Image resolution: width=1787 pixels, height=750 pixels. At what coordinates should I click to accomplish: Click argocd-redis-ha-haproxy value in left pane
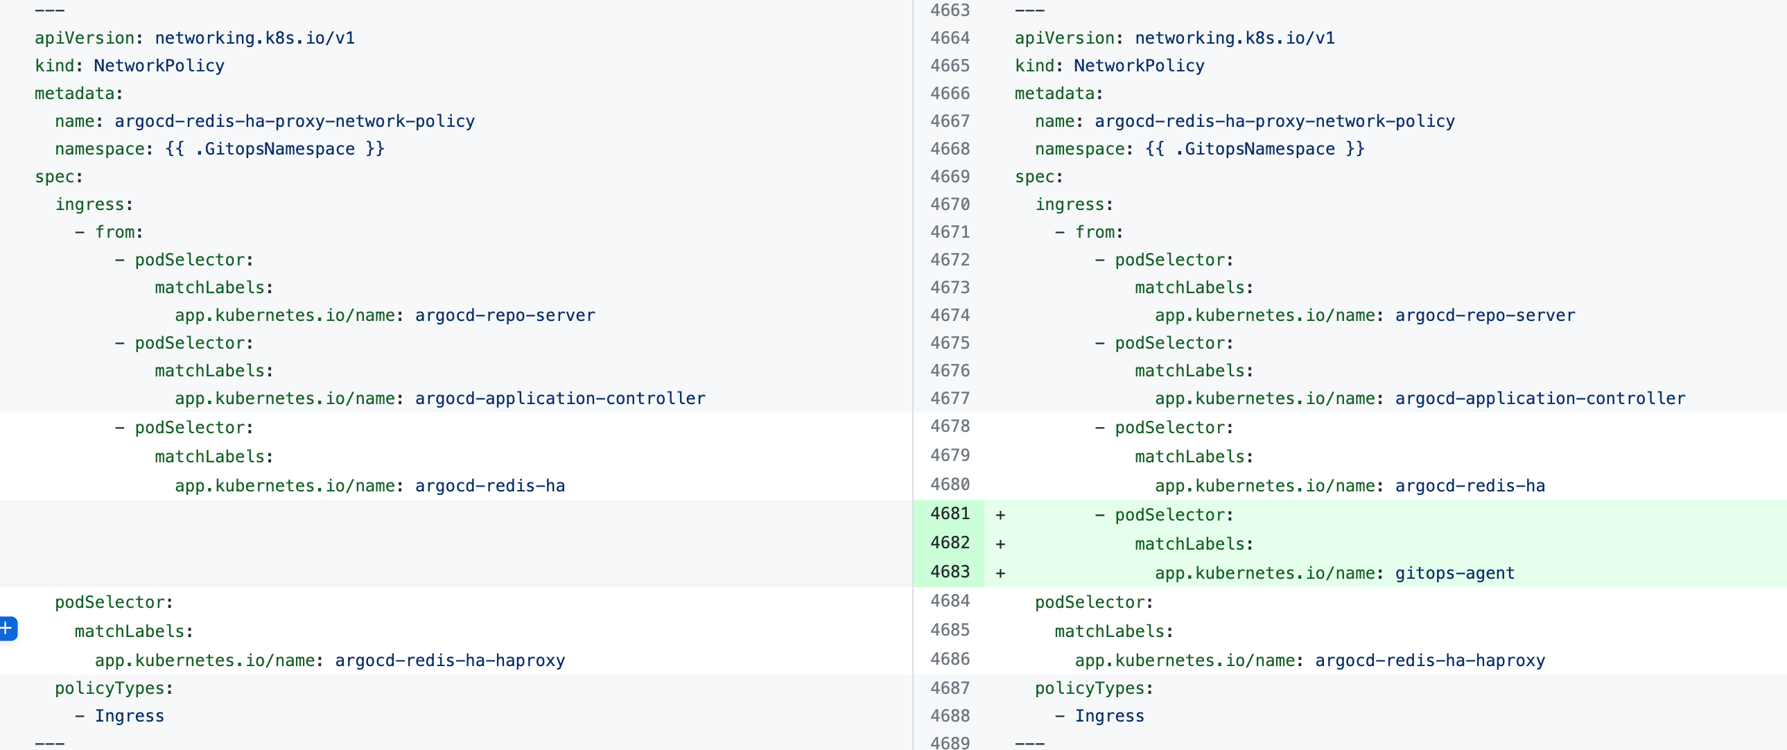tap(450, 661)
